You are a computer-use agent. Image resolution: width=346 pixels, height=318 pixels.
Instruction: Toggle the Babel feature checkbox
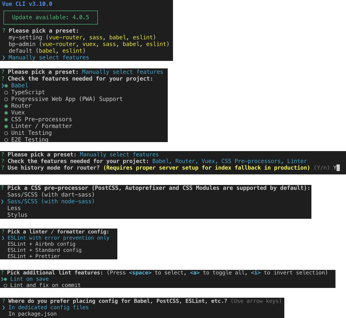coord(6,86)
